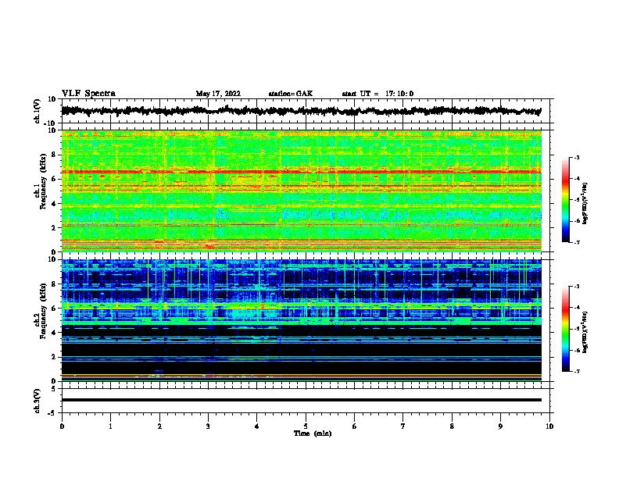Click the "ch.1(V)" waveform axis label

point(38,111)
